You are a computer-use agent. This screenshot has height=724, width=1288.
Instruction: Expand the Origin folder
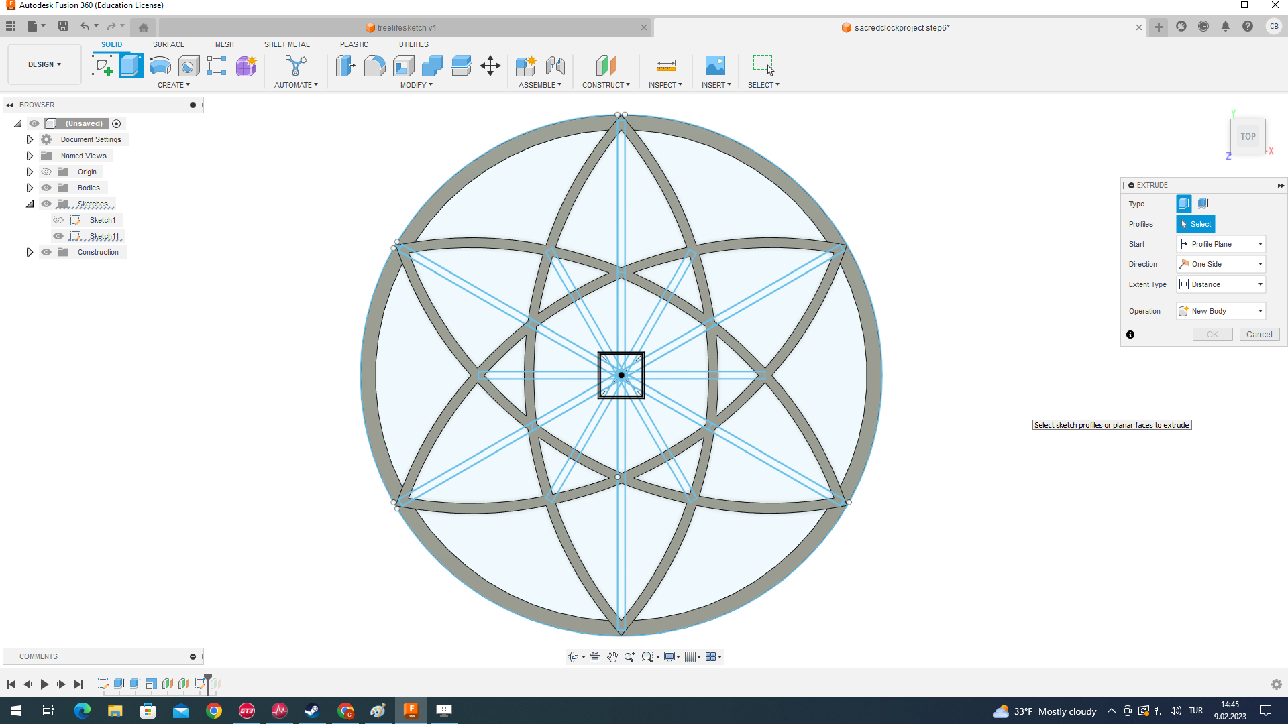[x=30, y=172]
